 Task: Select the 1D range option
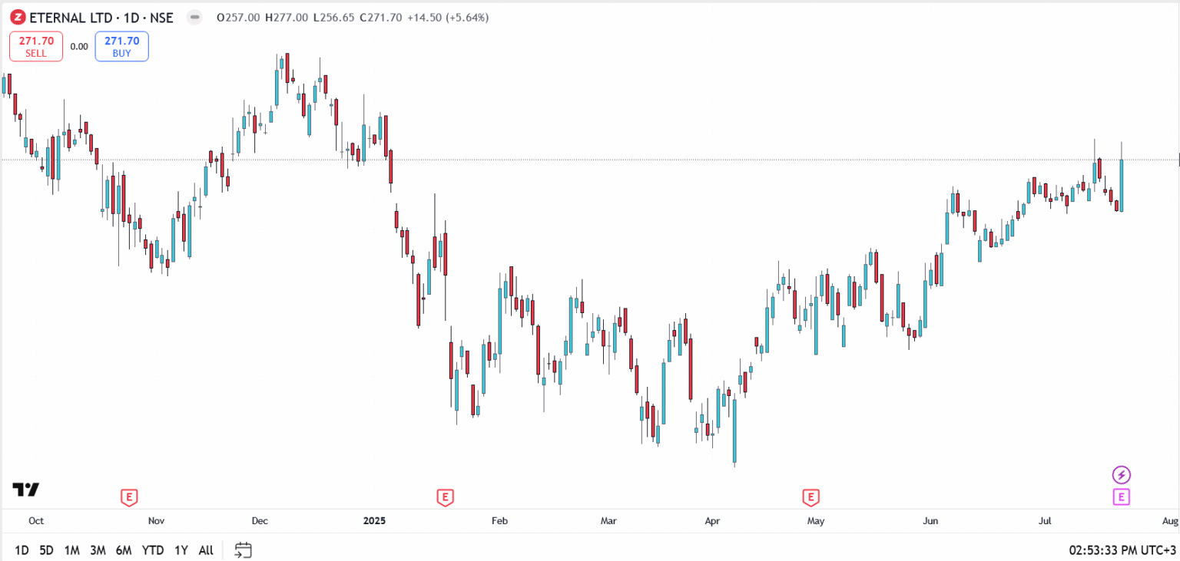[x=21, y=550]
